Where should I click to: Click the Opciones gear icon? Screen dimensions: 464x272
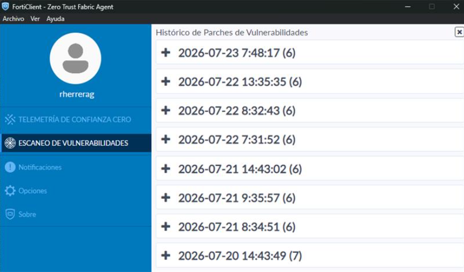click(x=10, y=191)
